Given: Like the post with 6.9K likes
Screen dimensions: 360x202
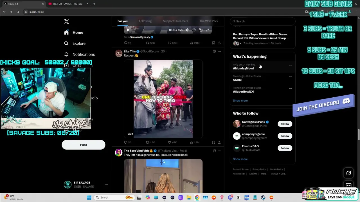Looking at the screenshot, I should [172, 43].
